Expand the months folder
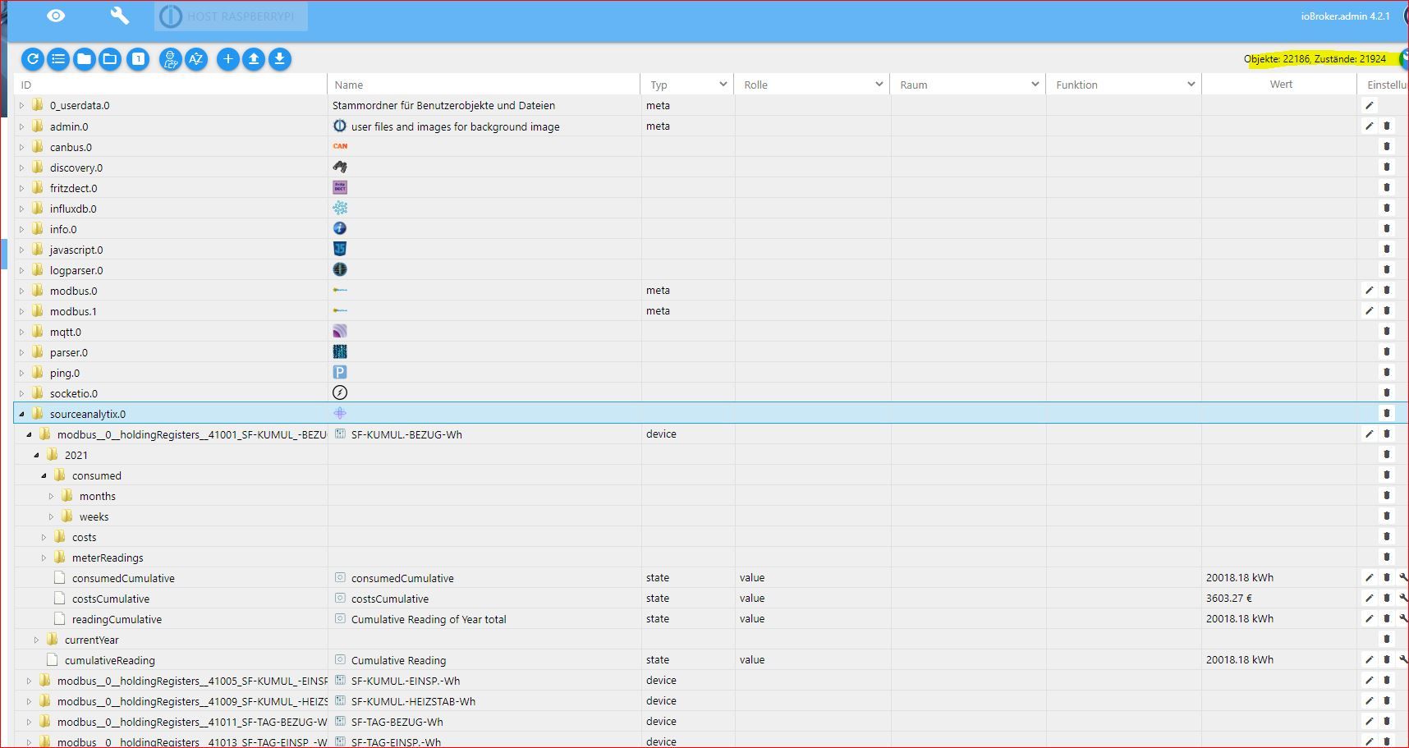Screen dimensions: 1409x748 click(52, 496)
